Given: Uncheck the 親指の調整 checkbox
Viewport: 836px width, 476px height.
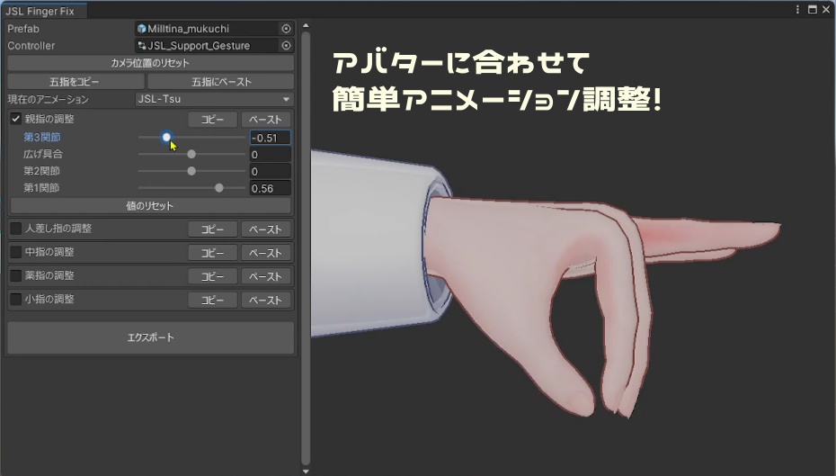Looking at the screenshot, I should [x=16, y=119].
